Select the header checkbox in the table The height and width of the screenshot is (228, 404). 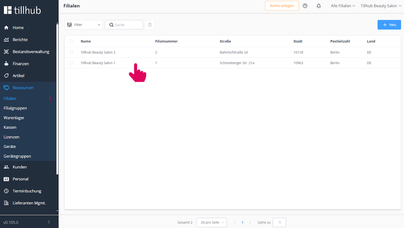pyautogui.click(x=72, y=41)
